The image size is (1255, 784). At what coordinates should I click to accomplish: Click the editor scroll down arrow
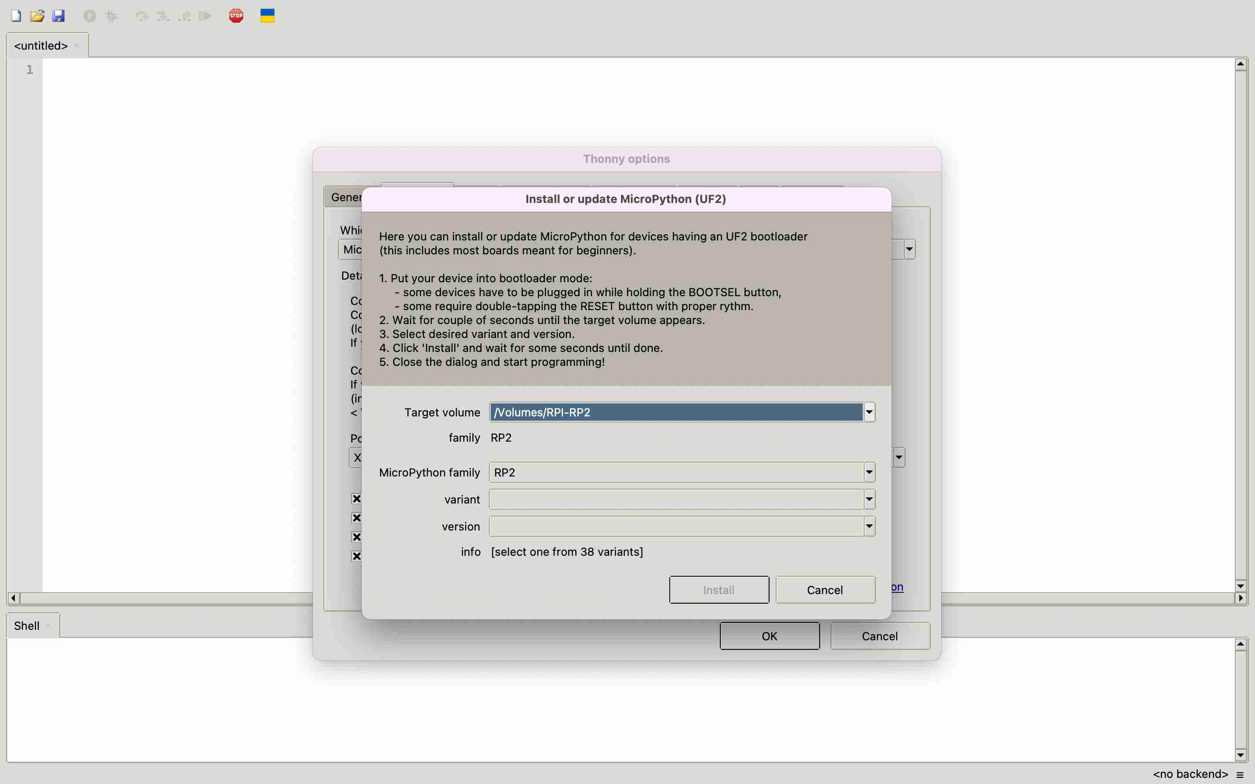(1241, 586)
